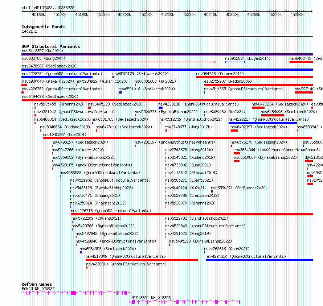Viewport: 323px width, 306px height.
Task: Click nsv6591018 (Sedlazeck2020) label
Action: coord(147,89)
